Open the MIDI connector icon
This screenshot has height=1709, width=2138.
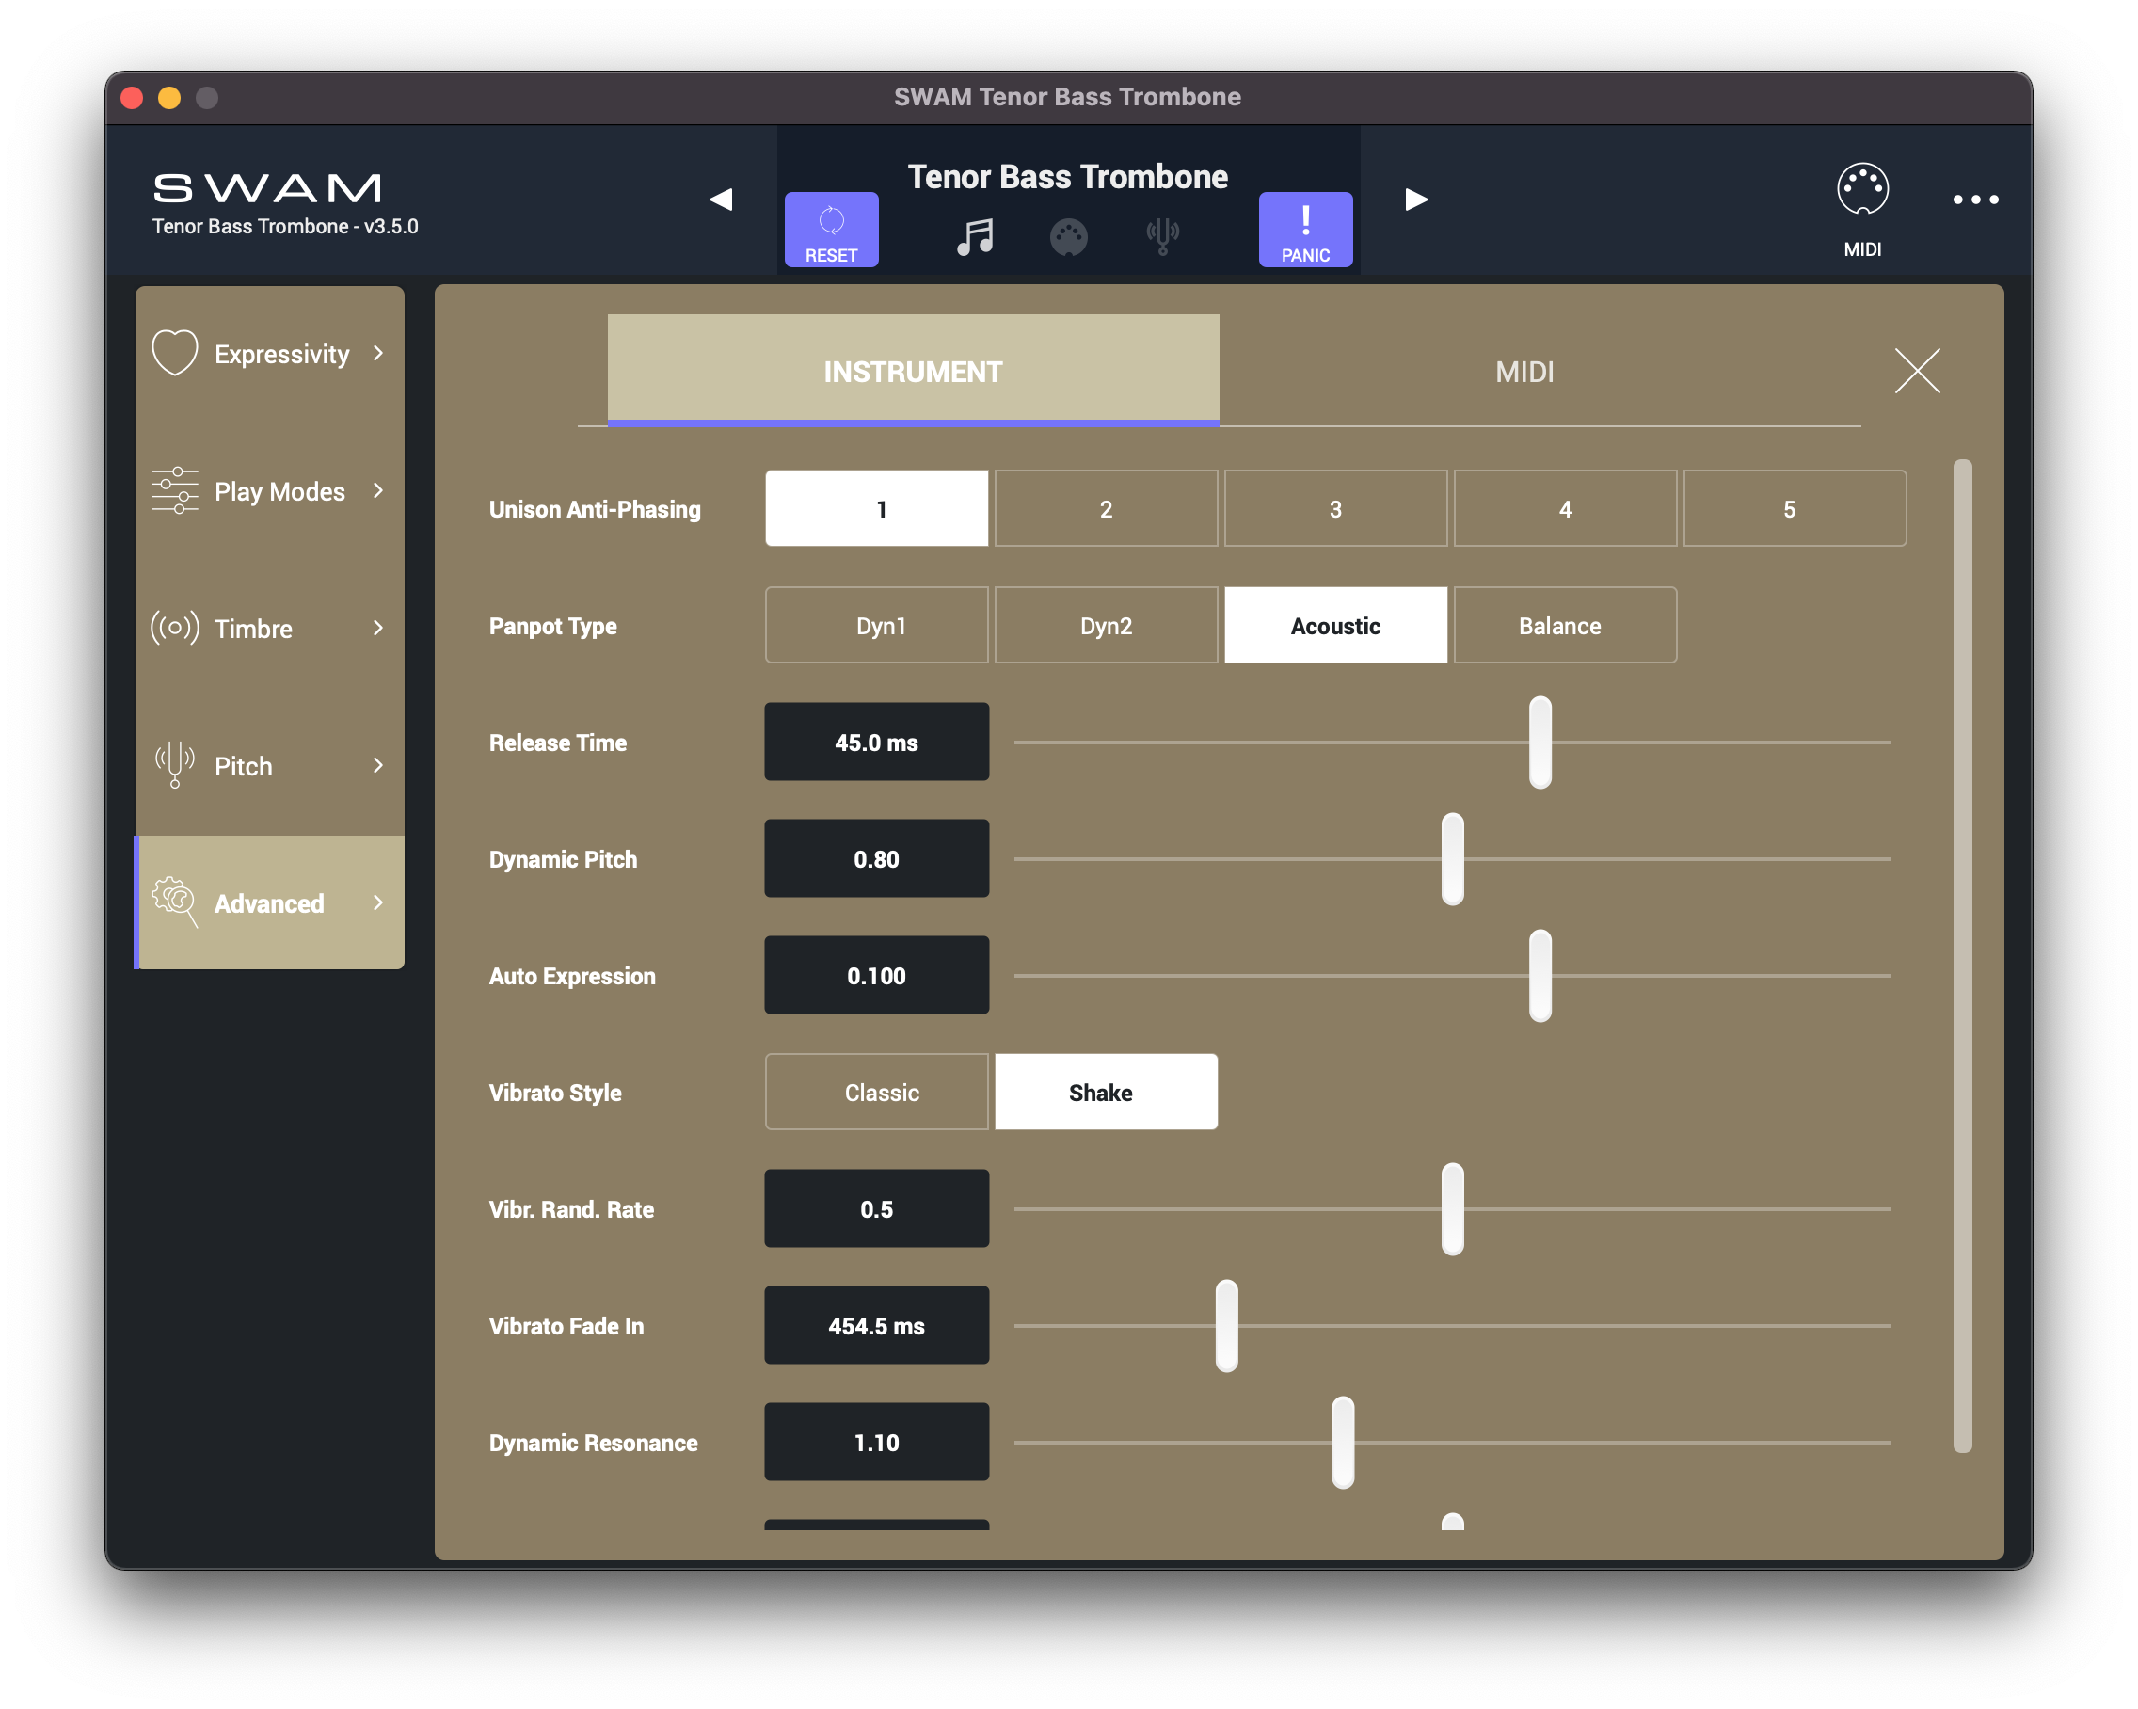[x=1862, y=188]
